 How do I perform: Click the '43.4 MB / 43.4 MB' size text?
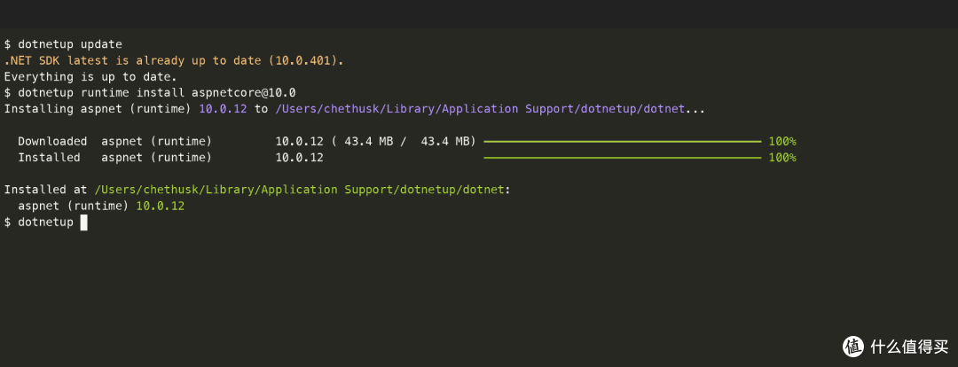click(x=404, y=142)
